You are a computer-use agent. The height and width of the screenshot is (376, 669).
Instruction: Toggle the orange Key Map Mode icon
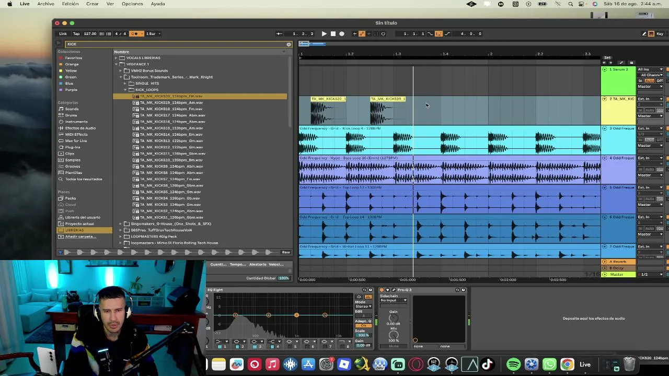pyautogui.click(x=651, y=33)
